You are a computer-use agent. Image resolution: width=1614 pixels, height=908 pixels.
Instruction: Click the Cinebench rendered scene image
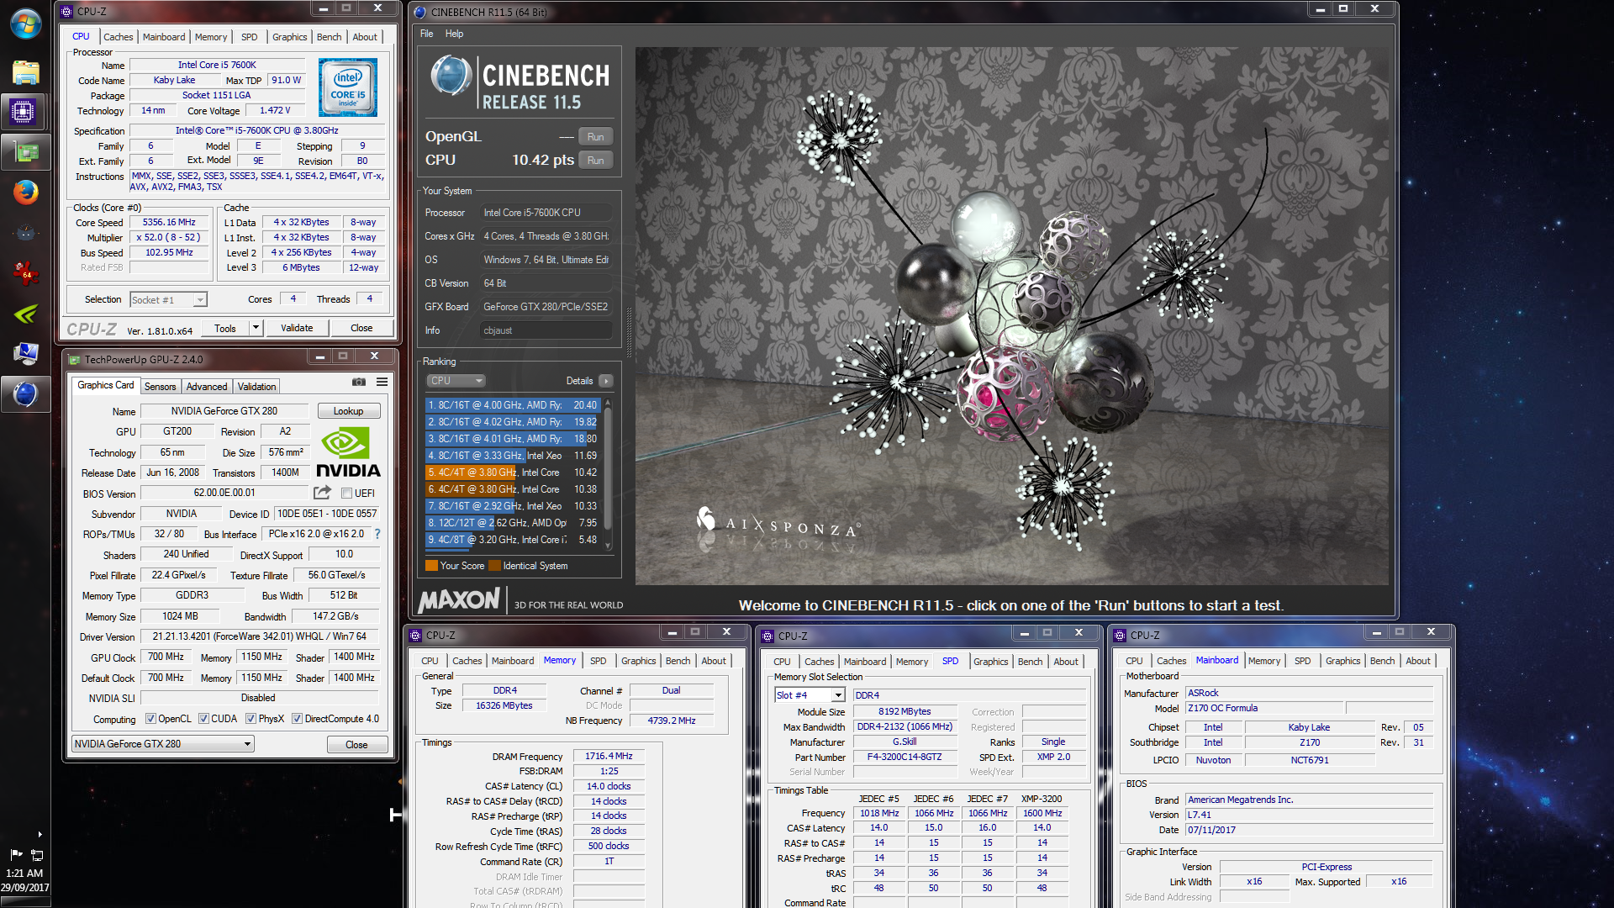pos(1012,315)
